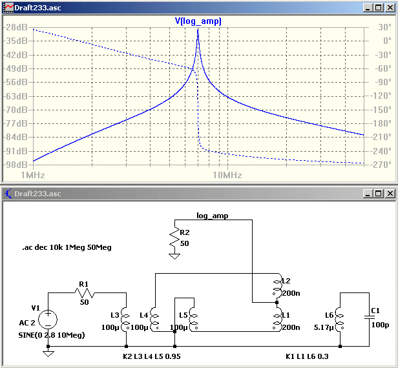Click voltage source V1 symbol
Screen dimensions: 398x368
tap(48, 320)
